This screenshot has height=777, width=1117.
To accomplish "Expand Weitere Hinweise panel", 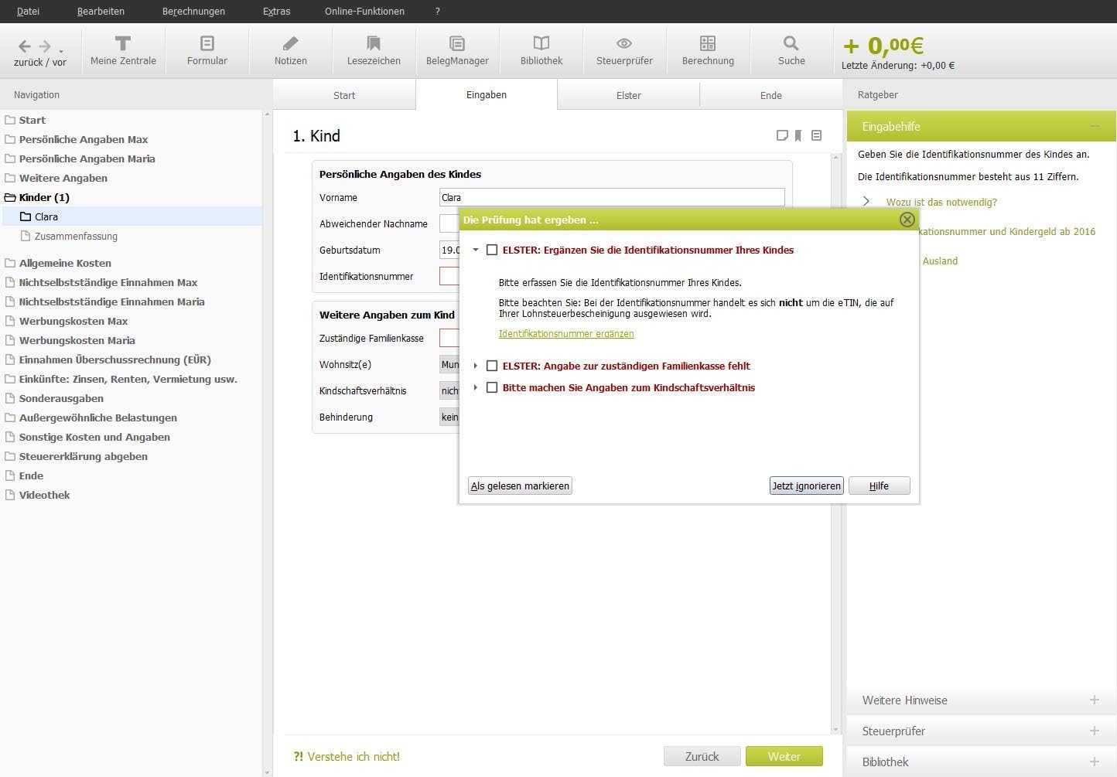I will (1095, 700).
